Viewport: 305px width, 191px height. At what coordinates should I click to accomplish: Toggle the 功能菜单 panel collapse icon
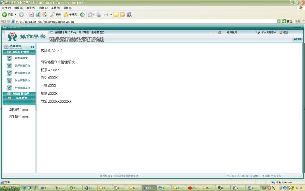[33, 47]
